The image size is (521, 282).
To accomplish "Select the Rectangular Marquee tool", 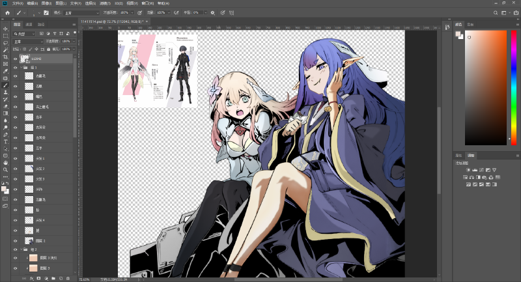I will pos(5,36).
